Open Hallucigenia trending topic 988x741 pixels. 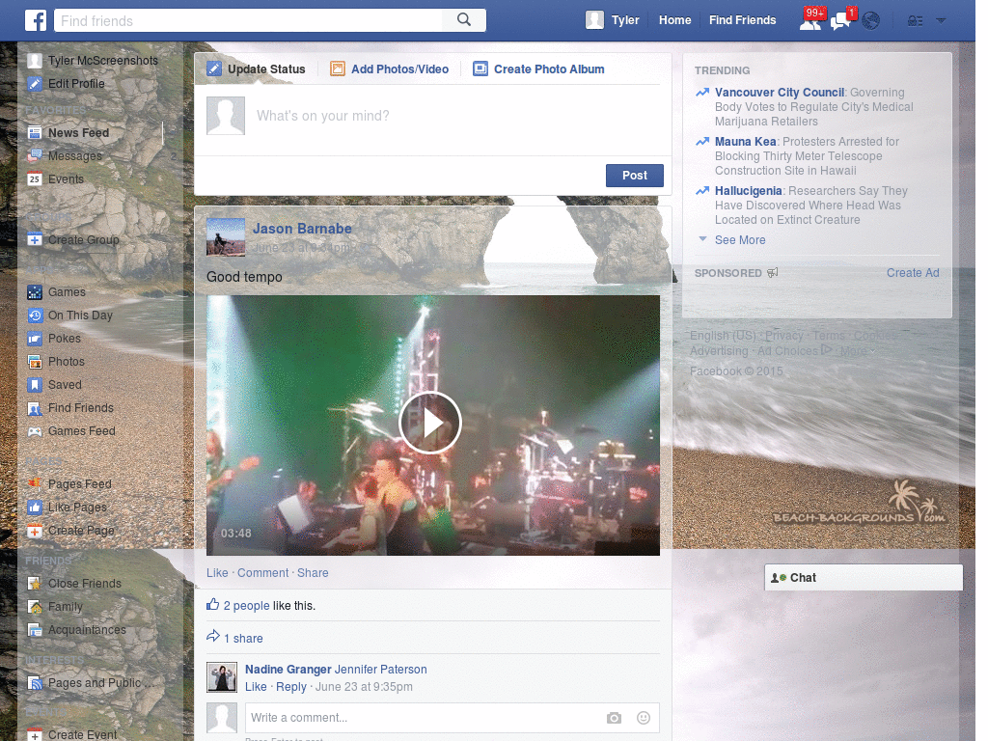coord(749,191)
